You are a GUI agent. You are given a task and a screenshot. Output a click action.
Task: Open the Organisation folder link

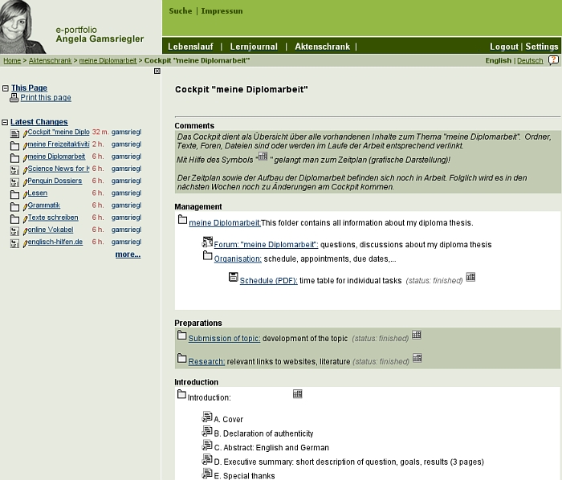(x=238, y=259)
